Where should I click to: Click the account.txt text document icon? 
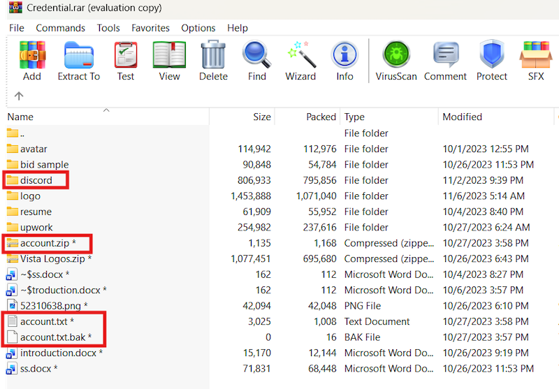pyautogui.click(x=13, y=321)
